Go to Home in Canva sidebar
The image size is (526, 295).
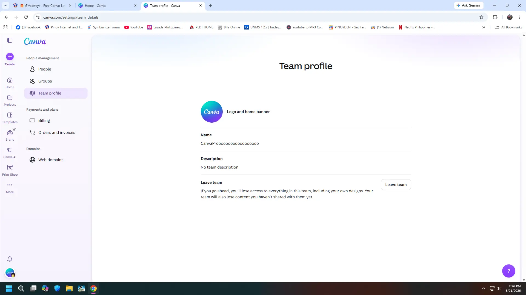click(10, 83)
